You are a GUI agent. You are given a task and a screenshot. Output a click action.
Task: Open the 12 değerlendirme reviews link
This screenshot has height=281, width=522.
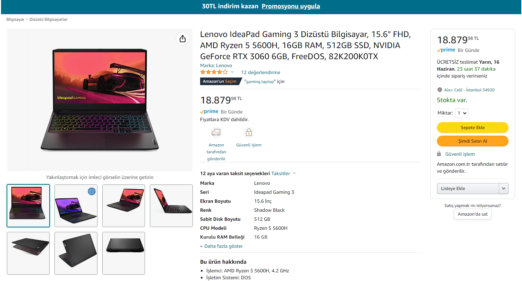click(x=260, y=72)
